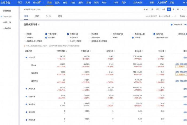Click the 自主访问 支付金额 value 609,368.48
Viewport: 187px width, 125px height.
point(137,56)
